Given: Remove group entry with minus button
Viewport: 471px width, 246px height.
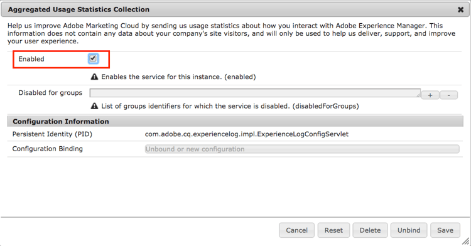Looking at the screenshot, I should 449,95.
